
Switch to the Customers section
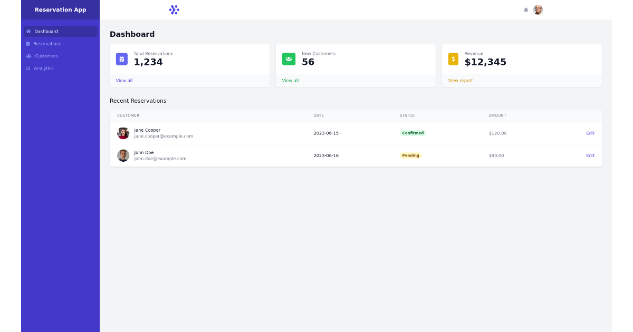coord(46,56)
